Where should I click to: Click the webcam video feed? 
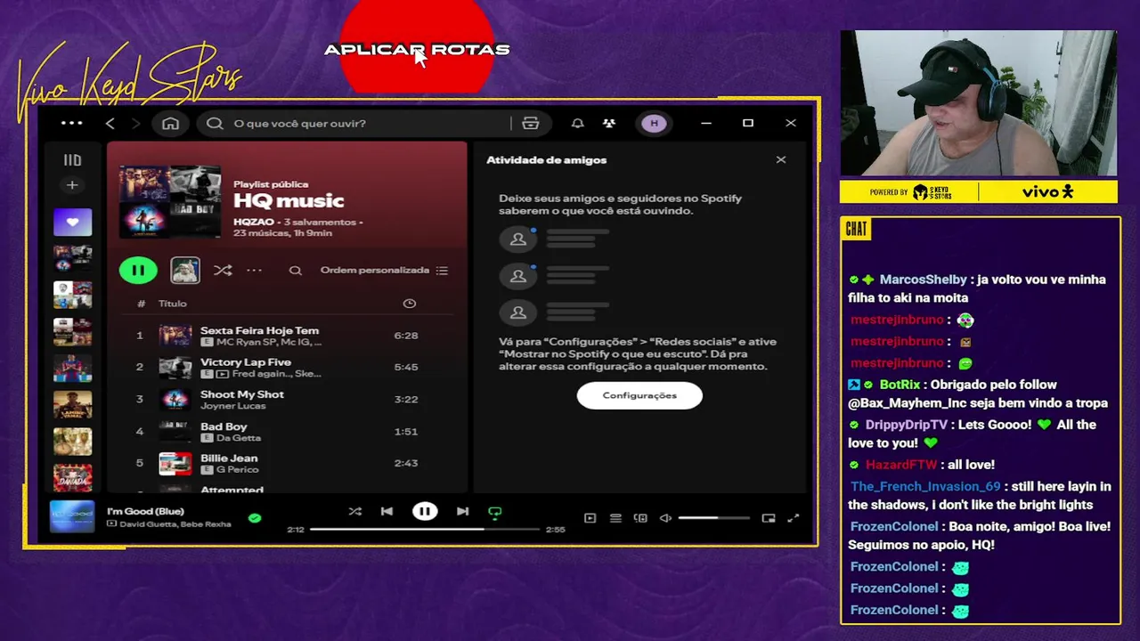click(979, 103)
